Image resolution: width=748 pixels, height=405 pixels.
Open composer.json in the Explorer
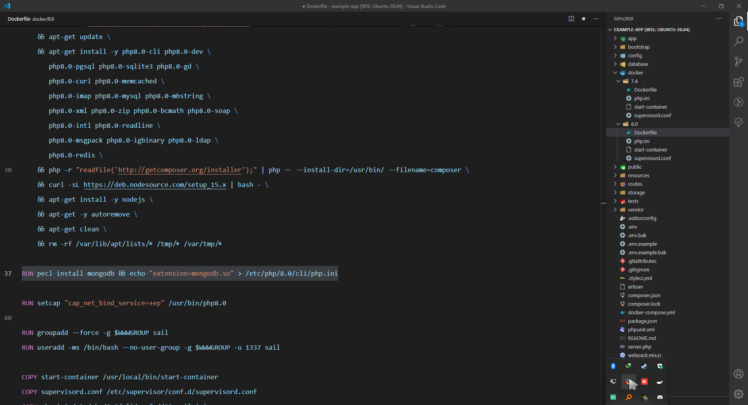click(644, 295)
